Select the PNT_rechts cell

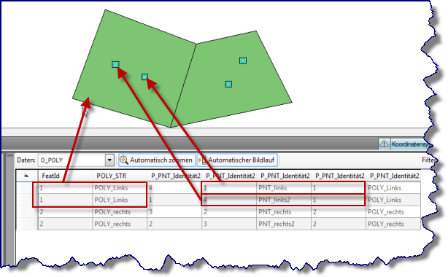[284, 212]
